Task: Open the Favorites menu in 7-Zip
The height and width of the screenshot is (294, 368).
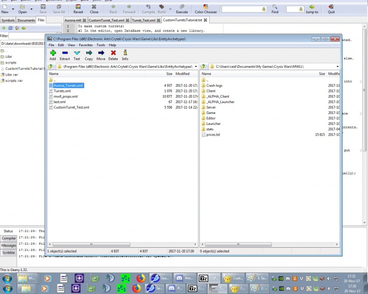Action: pos(86,45)
